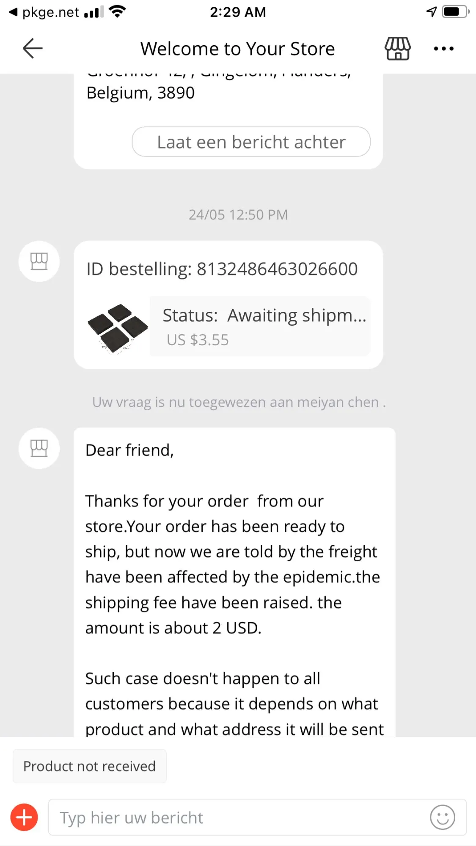Tap the red plus attachment button
This screenshot has height=846, width=476.
tap(24, 817)
